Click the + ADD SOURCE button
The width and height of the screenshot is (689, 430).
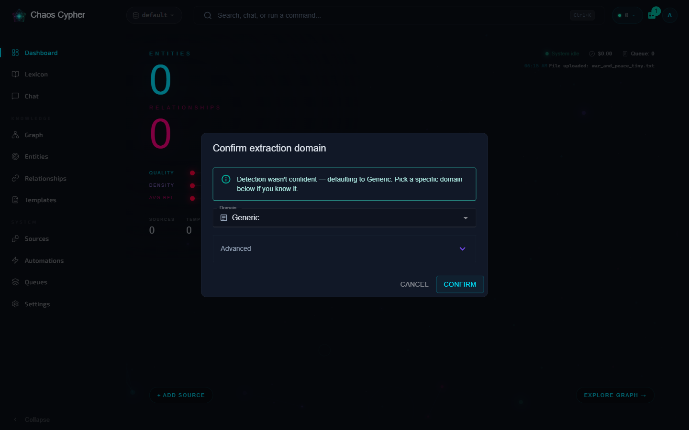pos(181,395)
